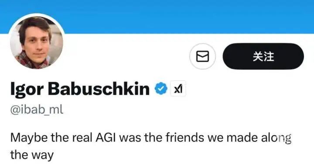Show verification details from the checkmark badge
This screenshot has height=167, width=314.
161,88
